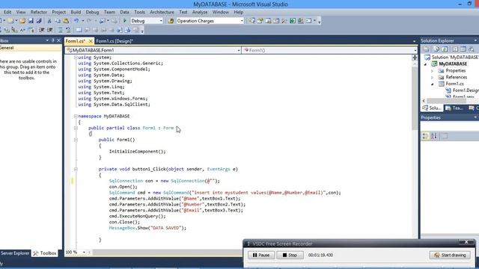Viewport: 479px width, 269px height.
Task: Open the Architecture menu
Action: tap(162, 12)
